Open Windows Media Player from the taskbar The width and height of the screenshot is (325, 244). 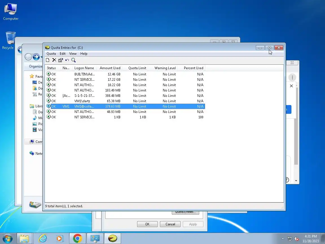tap(60, 238)
